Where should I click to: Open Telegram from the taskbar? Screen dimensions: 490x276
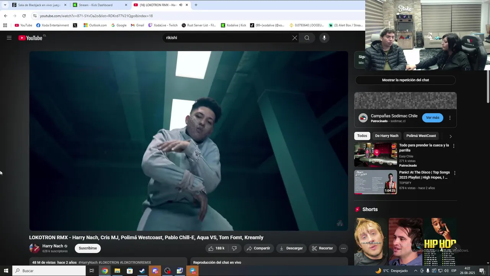click(193, 271)
